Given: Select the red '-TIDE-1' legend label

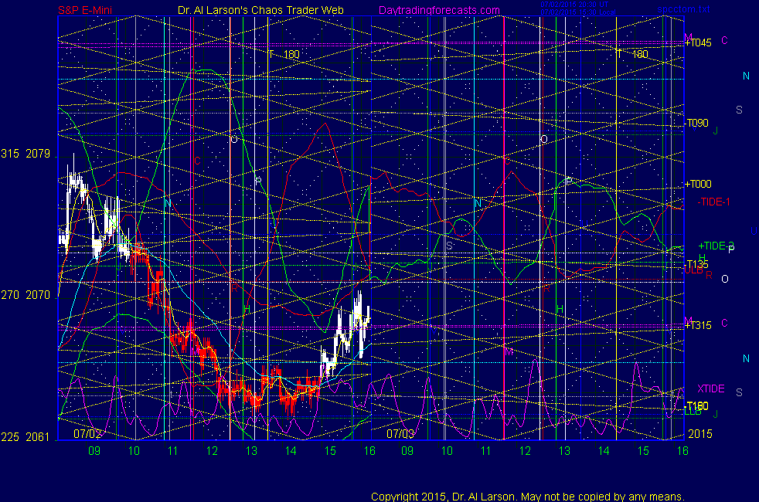Looking at the screenshot, I should (713, 202).
